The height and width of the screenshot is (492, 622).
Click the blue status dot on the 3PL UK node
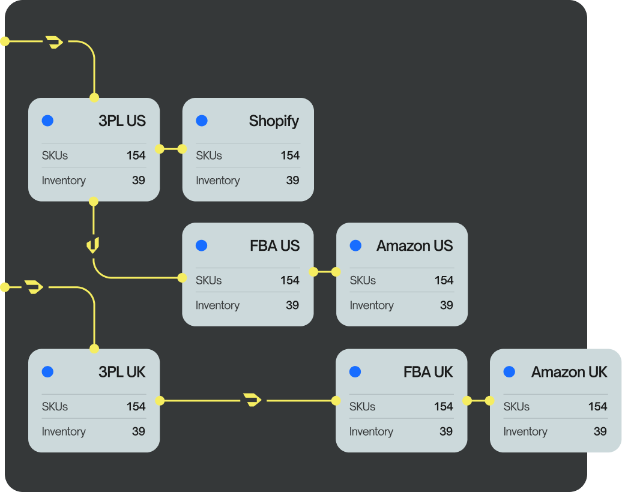tap(47, 371)
